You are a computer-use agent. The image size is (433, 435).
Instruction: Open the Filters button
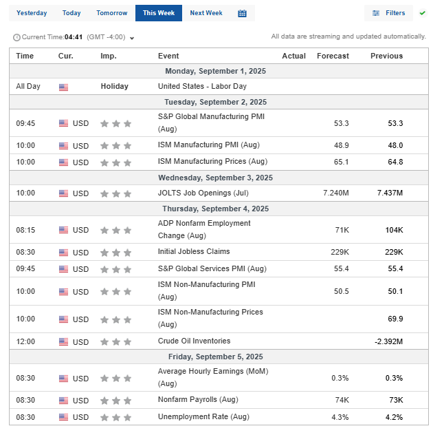tap(388, 13)
